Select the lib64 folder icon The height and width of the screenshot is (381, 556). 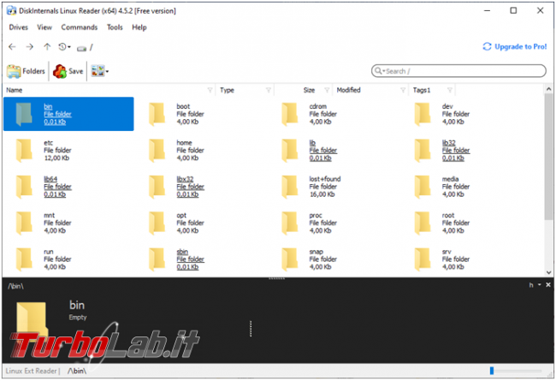24,187
